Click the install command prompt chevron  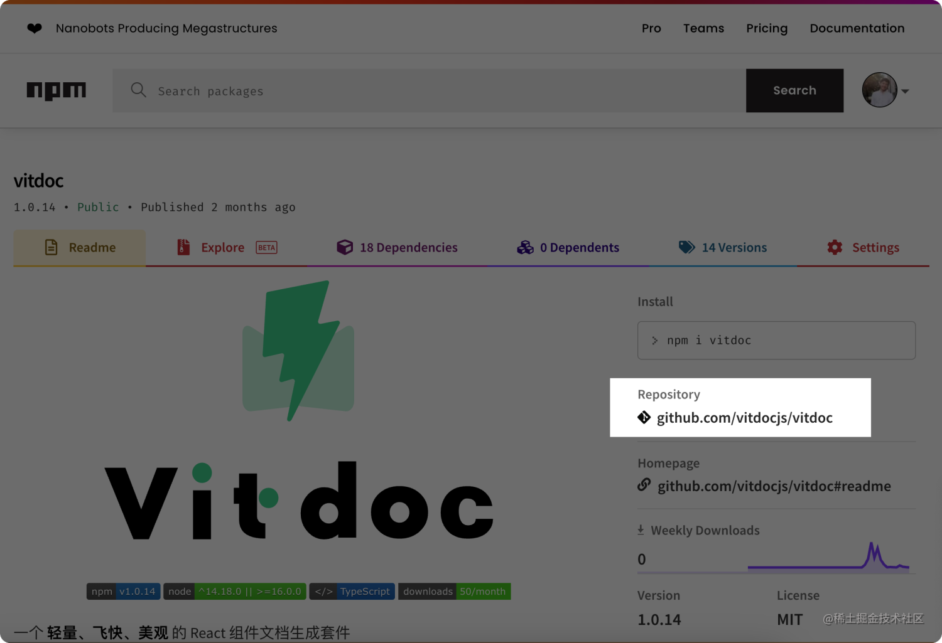click(x=654, y=341)
